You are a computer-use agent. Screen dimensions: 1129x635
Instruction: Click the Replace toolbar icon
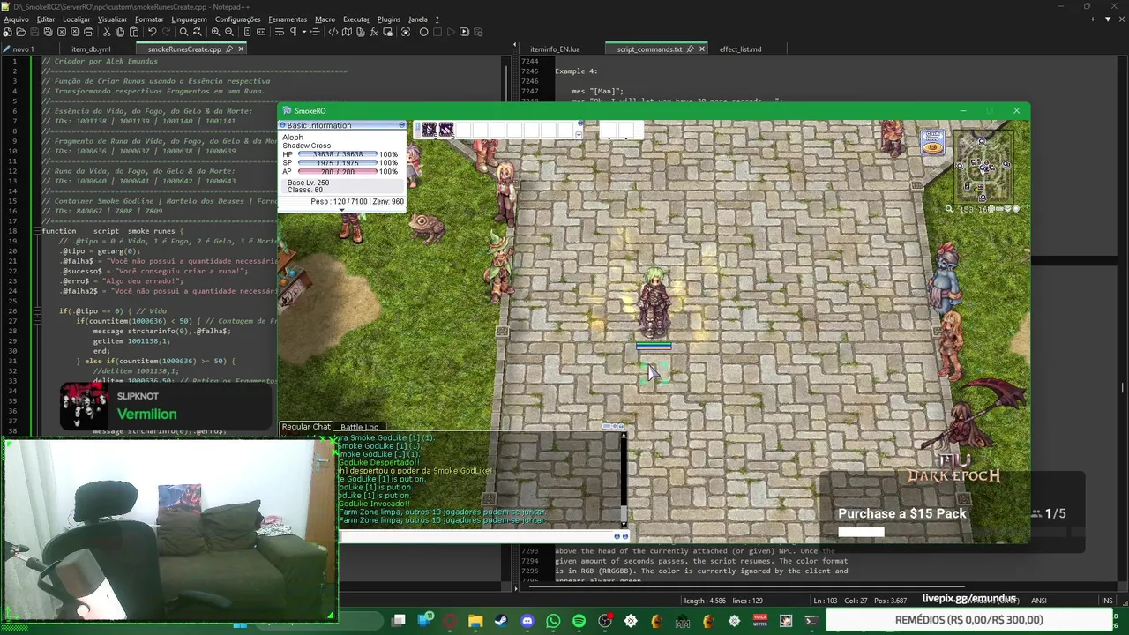197,32
